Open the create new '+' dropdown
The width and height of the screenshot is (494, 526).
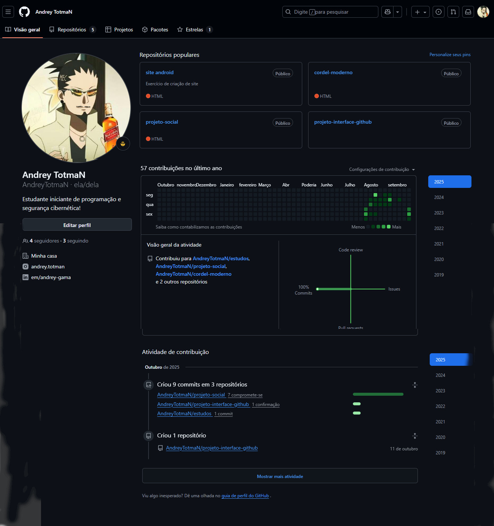[x=420, y=11]
